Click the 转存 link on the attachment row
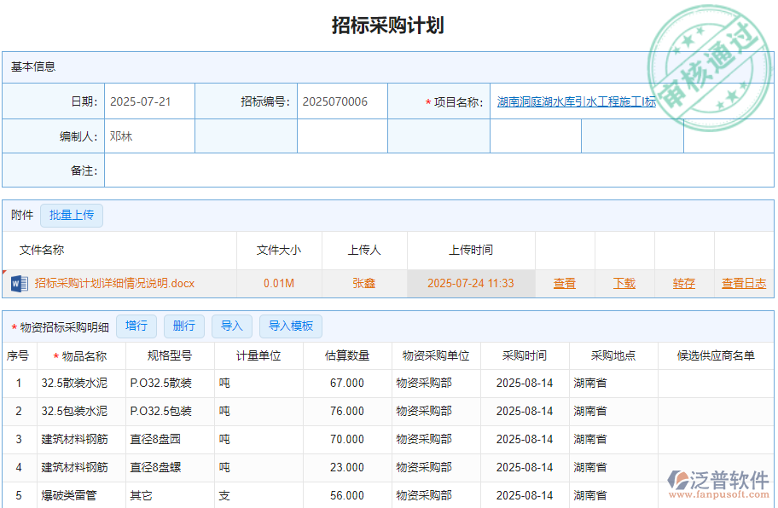 point(682,283)
